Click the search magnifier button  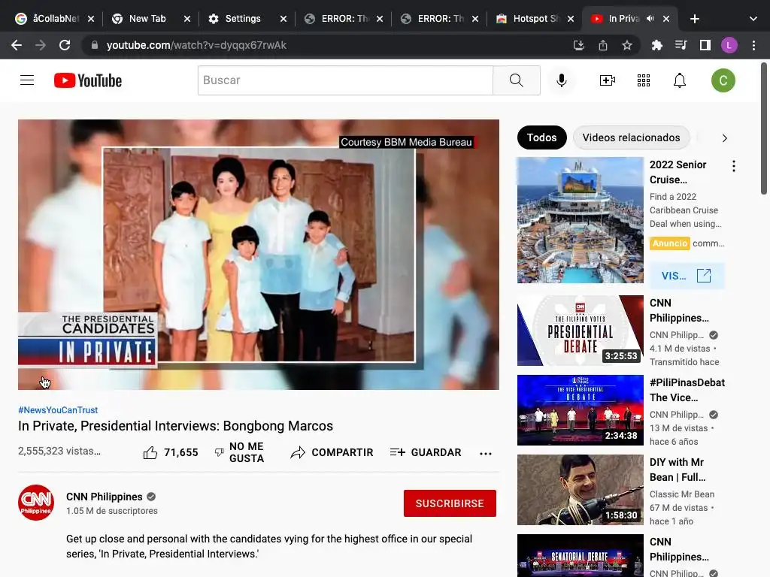tap(516, 80)
